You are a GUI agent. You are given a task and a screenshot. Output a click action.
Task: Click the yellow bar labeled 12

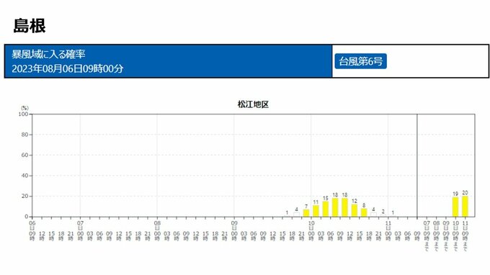[355, 210]
